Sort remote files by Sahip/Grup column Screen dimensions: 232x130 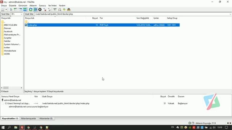pos(173,18)
